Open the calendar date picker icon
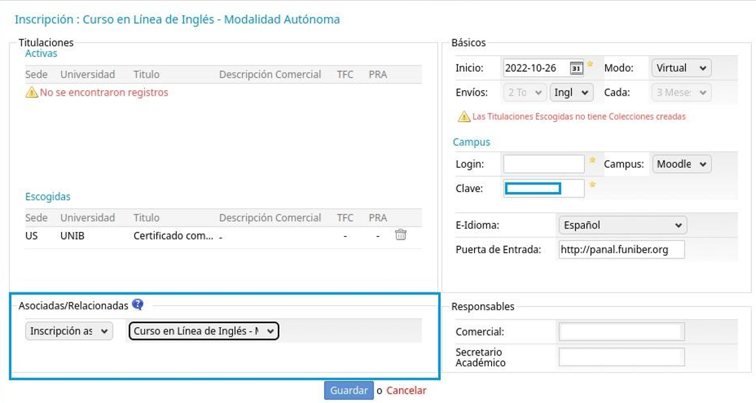Viewport: 756px width, 403px height. (x=576, y=68)
